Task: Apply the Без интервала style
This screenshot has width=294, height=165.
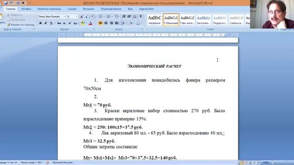Action: click(x=187, y=20)
